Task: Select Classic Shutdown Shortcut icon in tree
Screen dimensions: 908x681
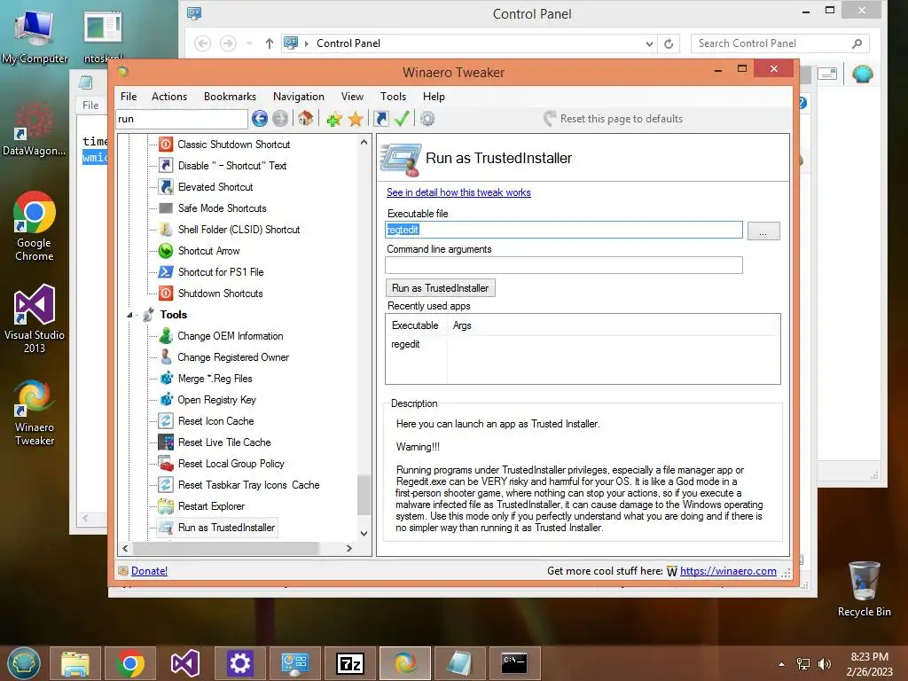Action: pyautogui.click(x=166, y=145)
